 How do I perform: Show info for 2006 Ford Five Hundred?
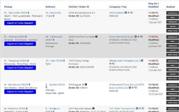coord(96,37)
